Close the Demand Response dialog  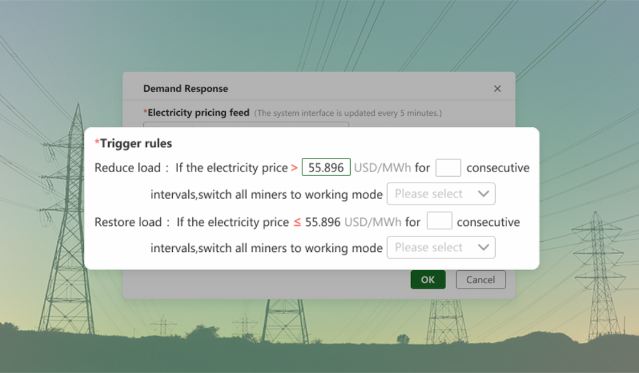pos(497,89)
